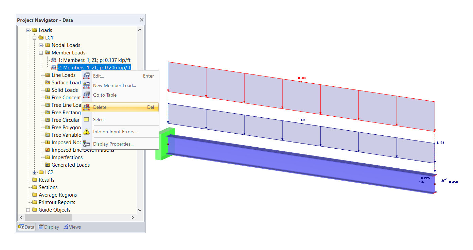Click the New Member Load icon
Screen dimensions: 473x250
pos(86,85)
